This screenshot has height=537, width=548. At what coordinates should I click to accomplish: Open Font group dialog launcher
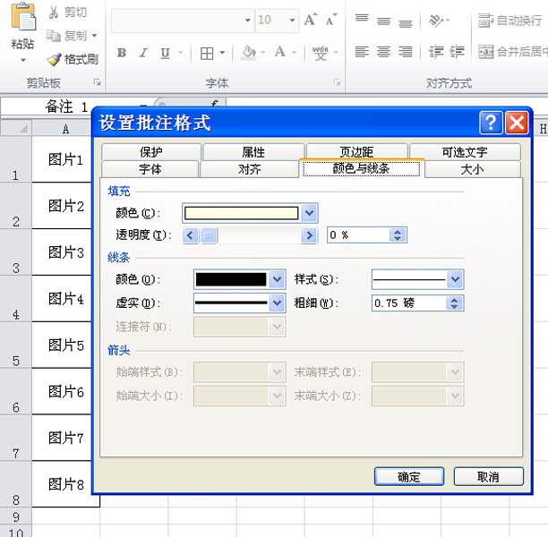(337, 82)
